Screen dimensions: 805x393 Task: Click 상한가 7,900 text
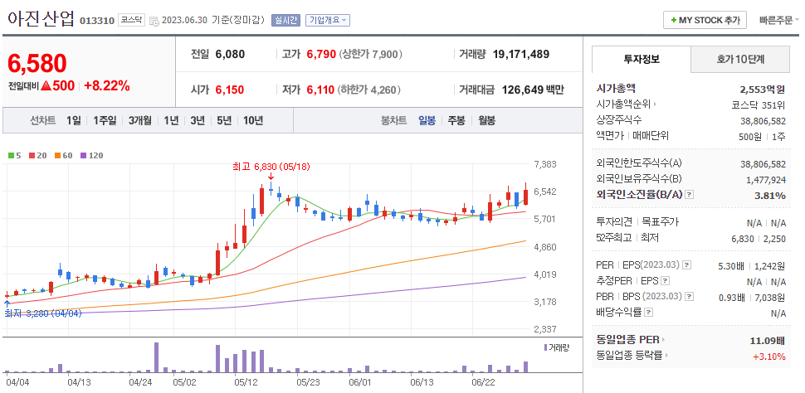371,55
